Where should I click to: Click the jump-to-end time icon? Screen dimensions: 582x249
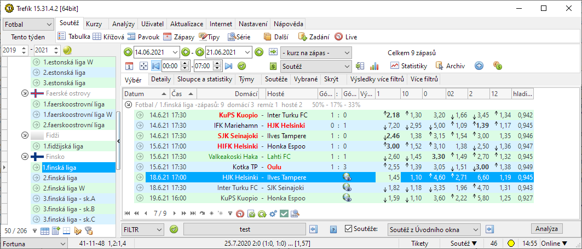[228, 66]
